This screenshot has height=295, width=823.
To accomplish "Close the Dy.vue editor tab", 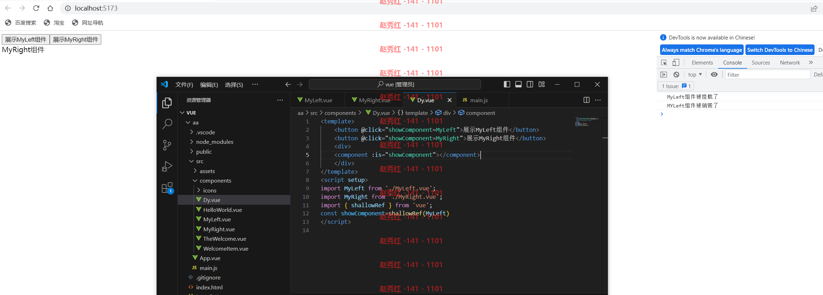I will [450, 100].
